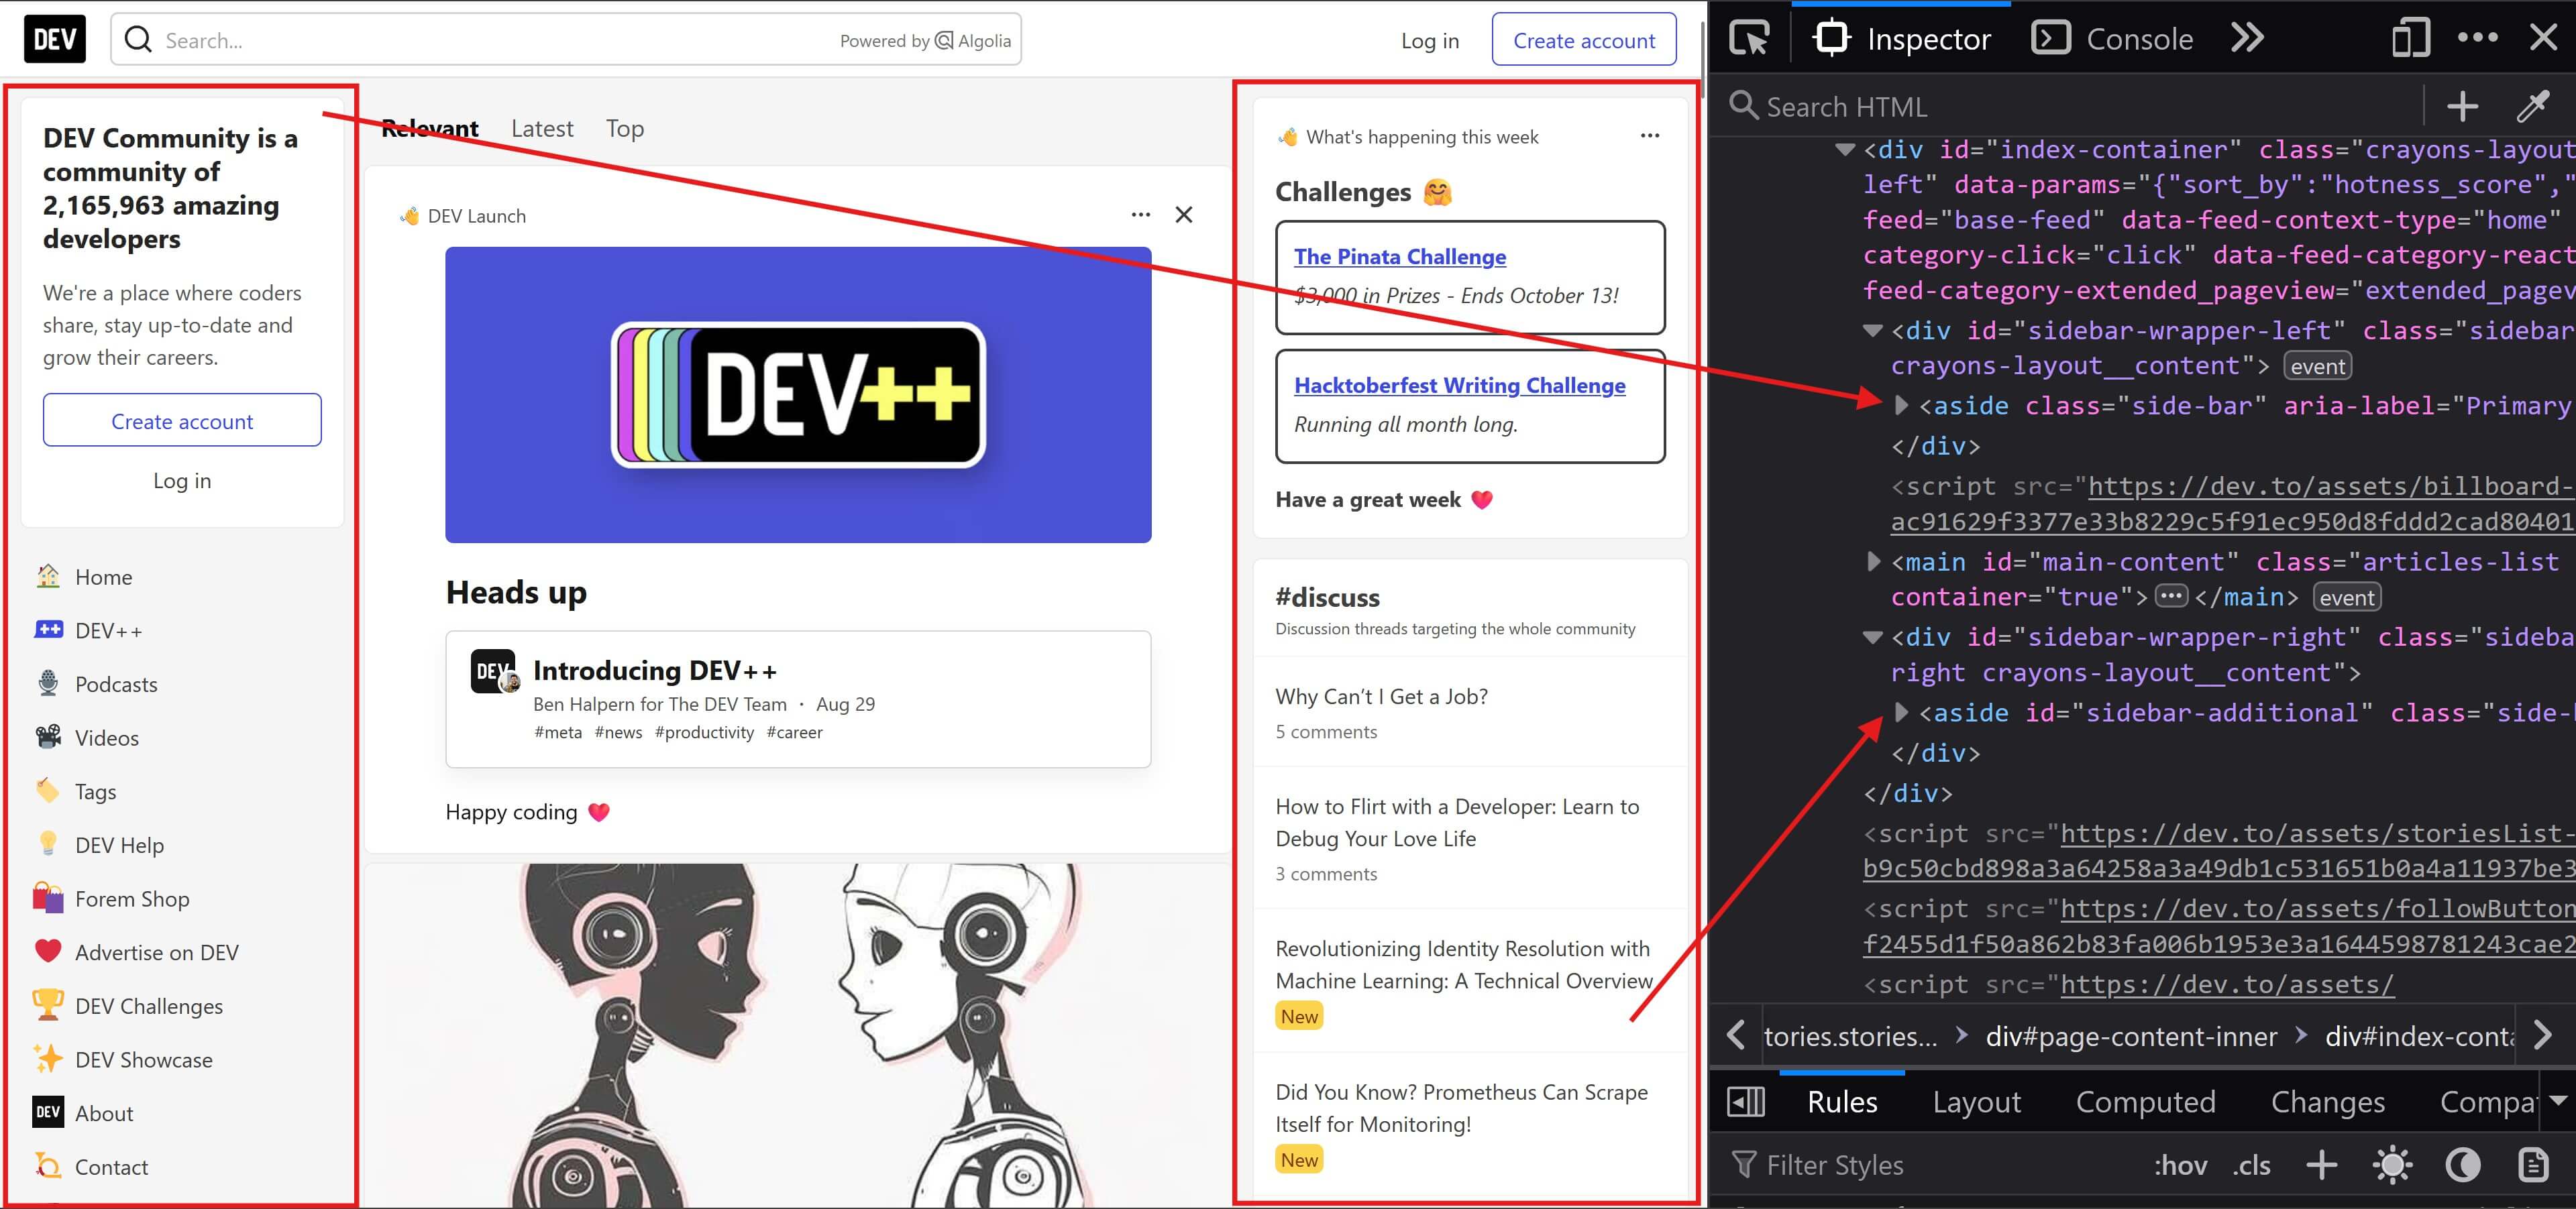The image size is (2576, 1209).
Task: Open overflow dropdown of inspector side tabs
Action: [2558, 1101]
